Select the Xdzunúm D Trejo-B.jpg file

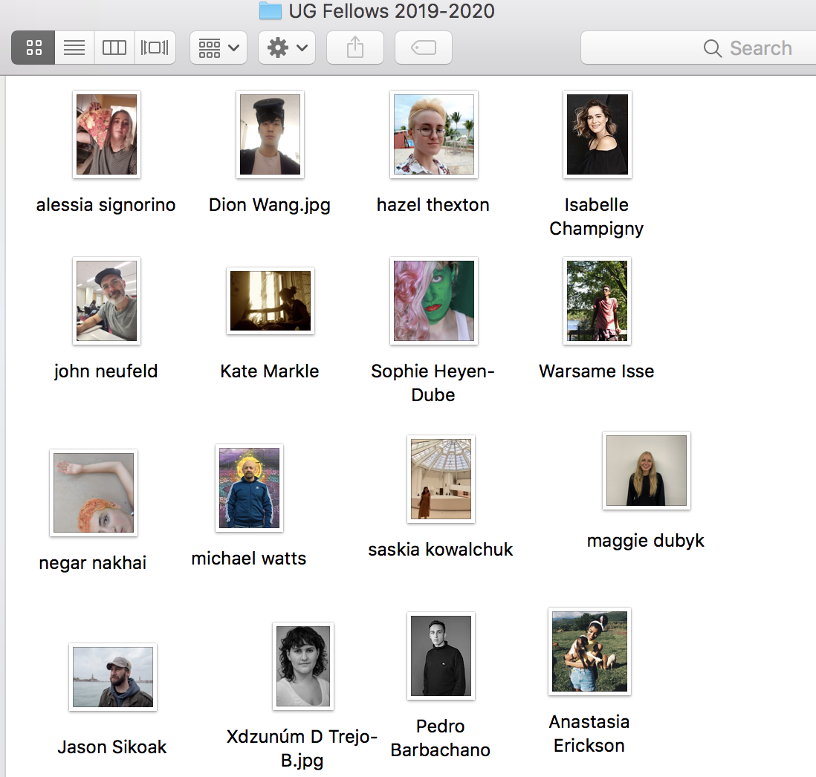click(x=302, y=666)
